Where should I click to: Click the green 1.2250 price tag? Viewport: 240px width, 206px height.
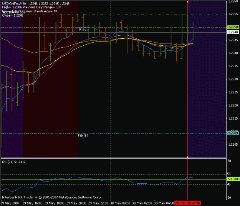coord(233,27)
